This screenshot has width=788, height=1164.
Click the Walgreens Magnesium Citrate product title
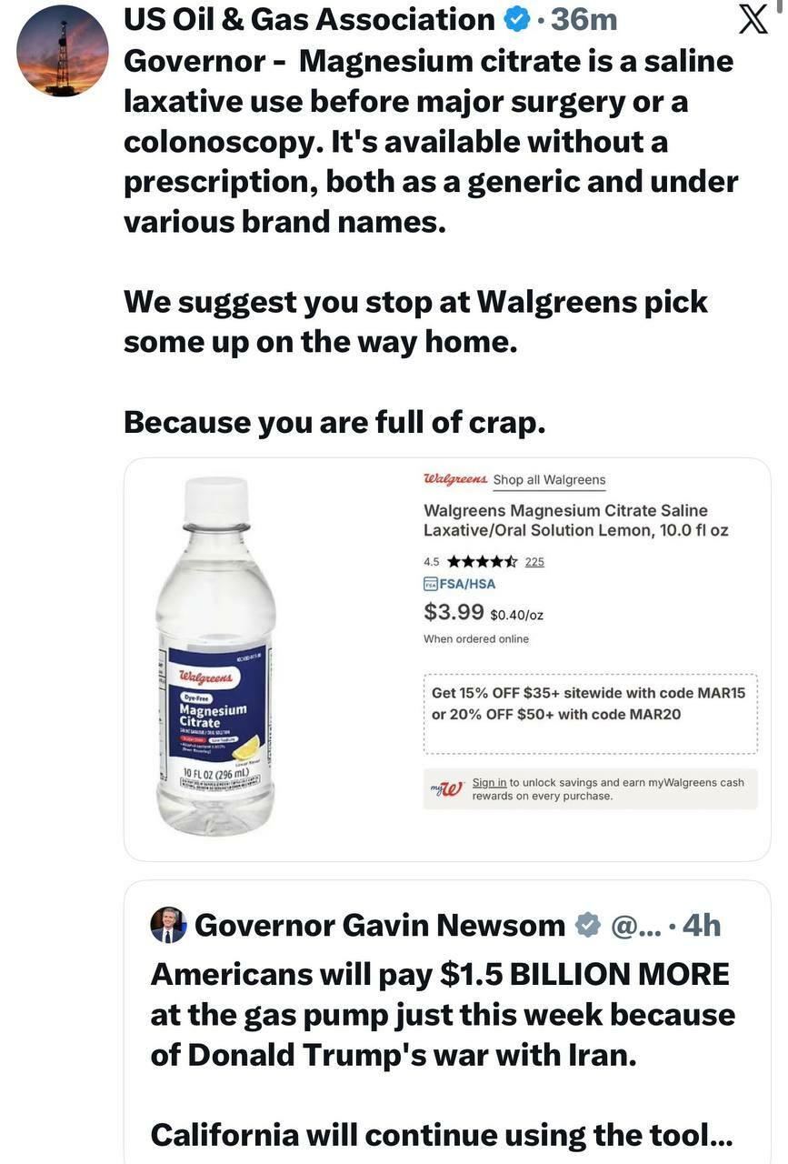[576, 520]
